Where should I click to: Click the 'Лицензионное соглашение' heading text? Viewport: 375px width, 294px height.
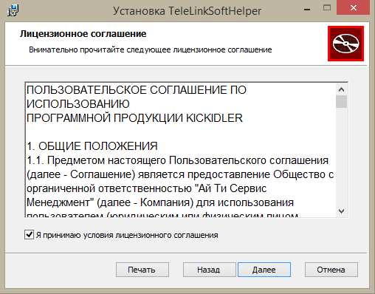83,34
